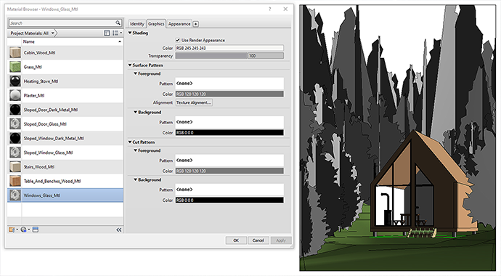Select the Table_And_Benches_Wood_Mtl cube icon
Viewport: 501px width, 276px height.
[x=15, y=181]
